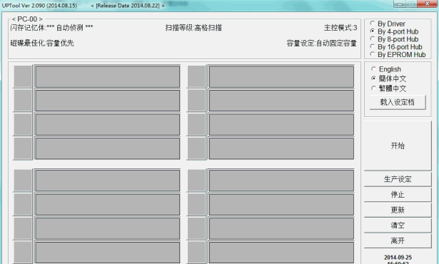Minimize the UPTool window

coord(400,4)
